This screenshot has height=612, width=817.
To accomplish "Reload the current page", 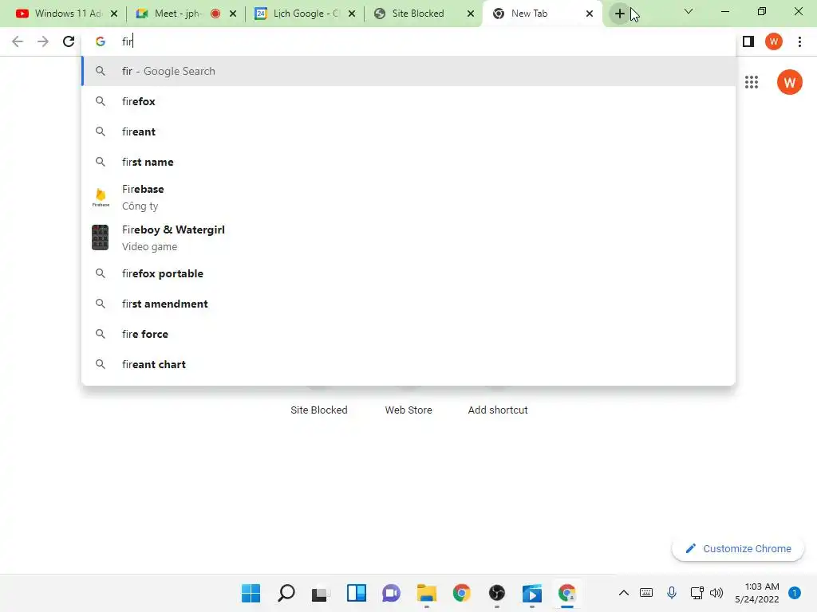I will click(x=69, y=41).
